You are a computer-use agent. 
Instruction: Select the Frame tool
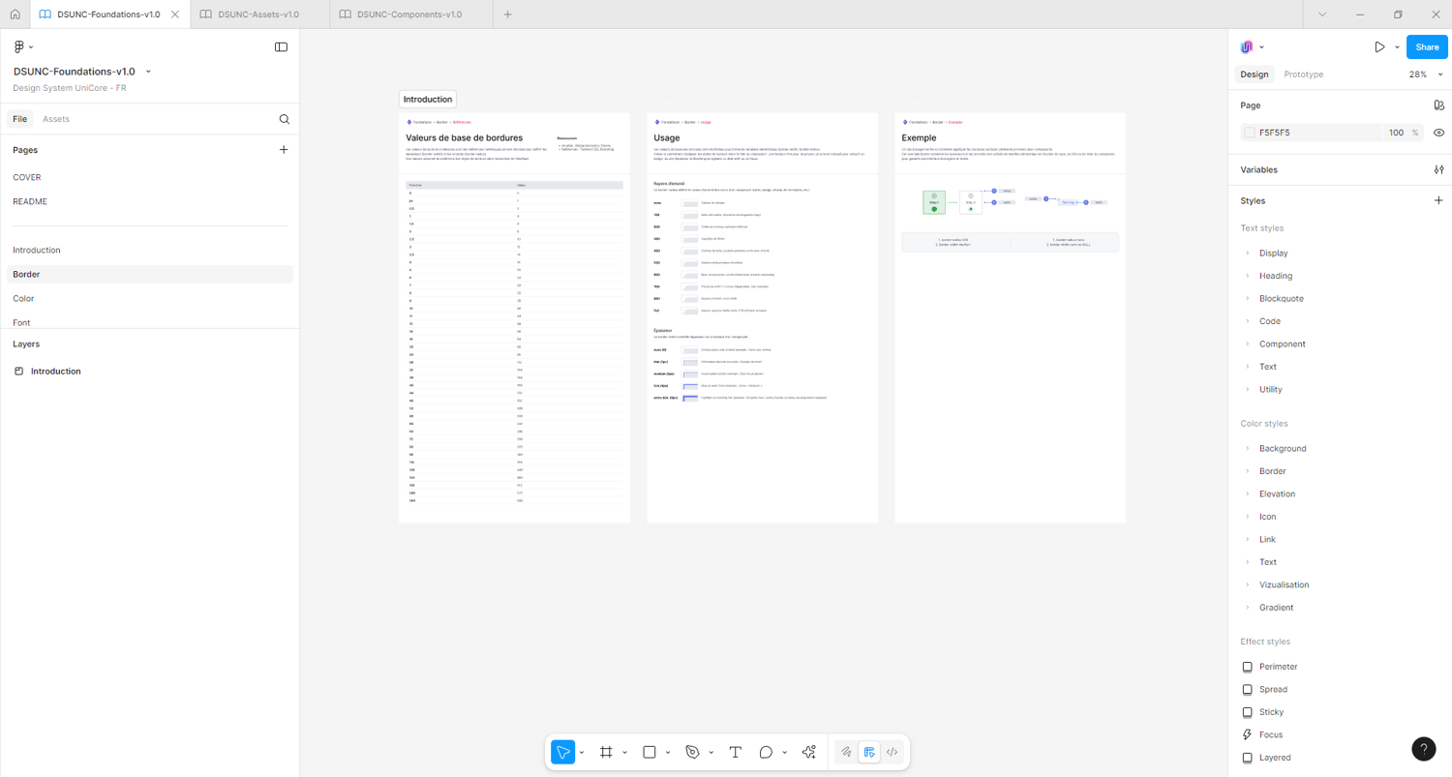tap(607, 752)
